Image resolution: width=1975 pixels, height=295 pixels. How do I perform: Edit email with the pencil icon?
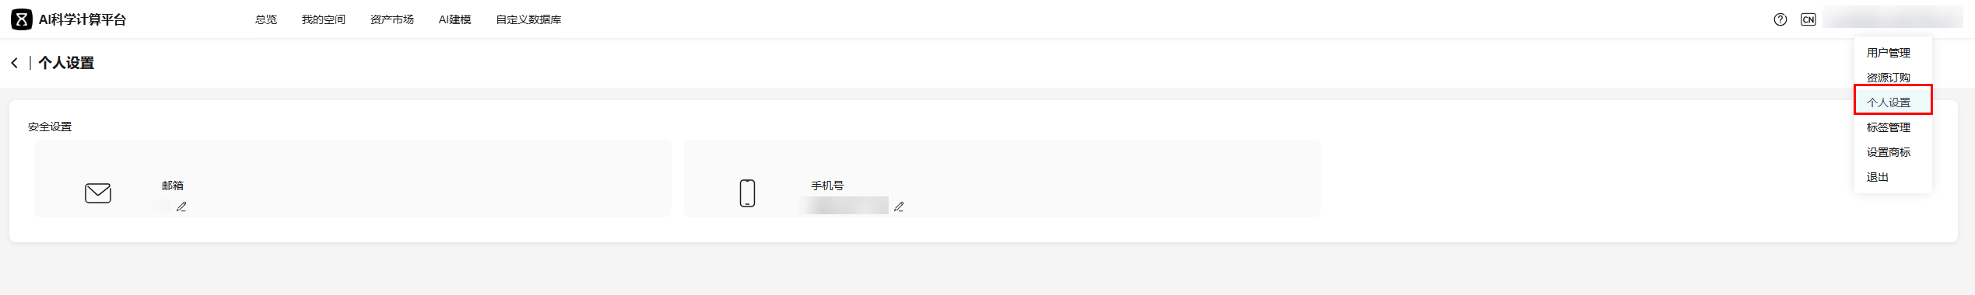tap(181, 206)
